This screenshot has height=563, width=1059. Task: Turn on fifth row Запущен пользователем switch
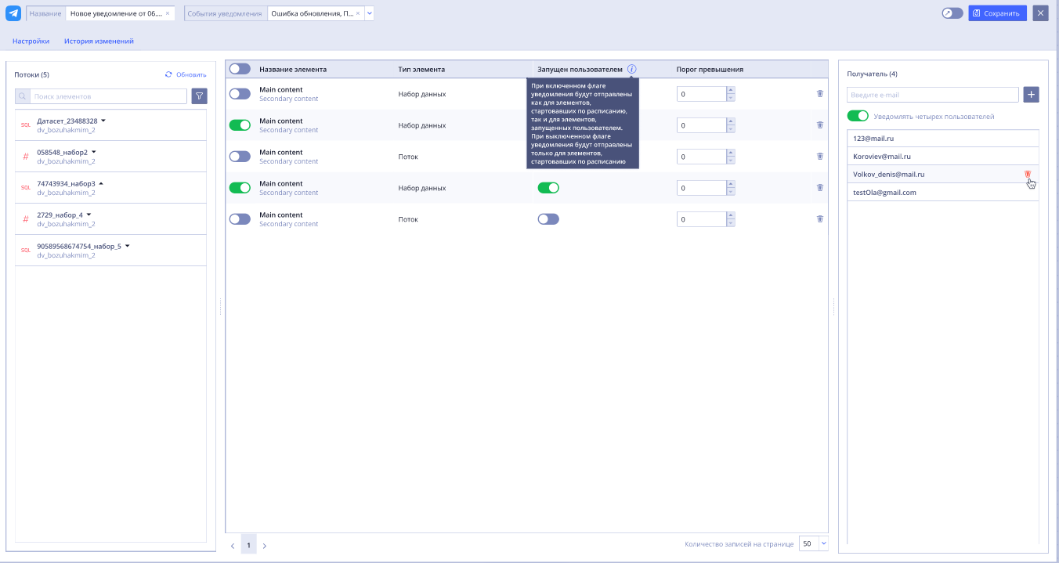click(x=548, y=219)
